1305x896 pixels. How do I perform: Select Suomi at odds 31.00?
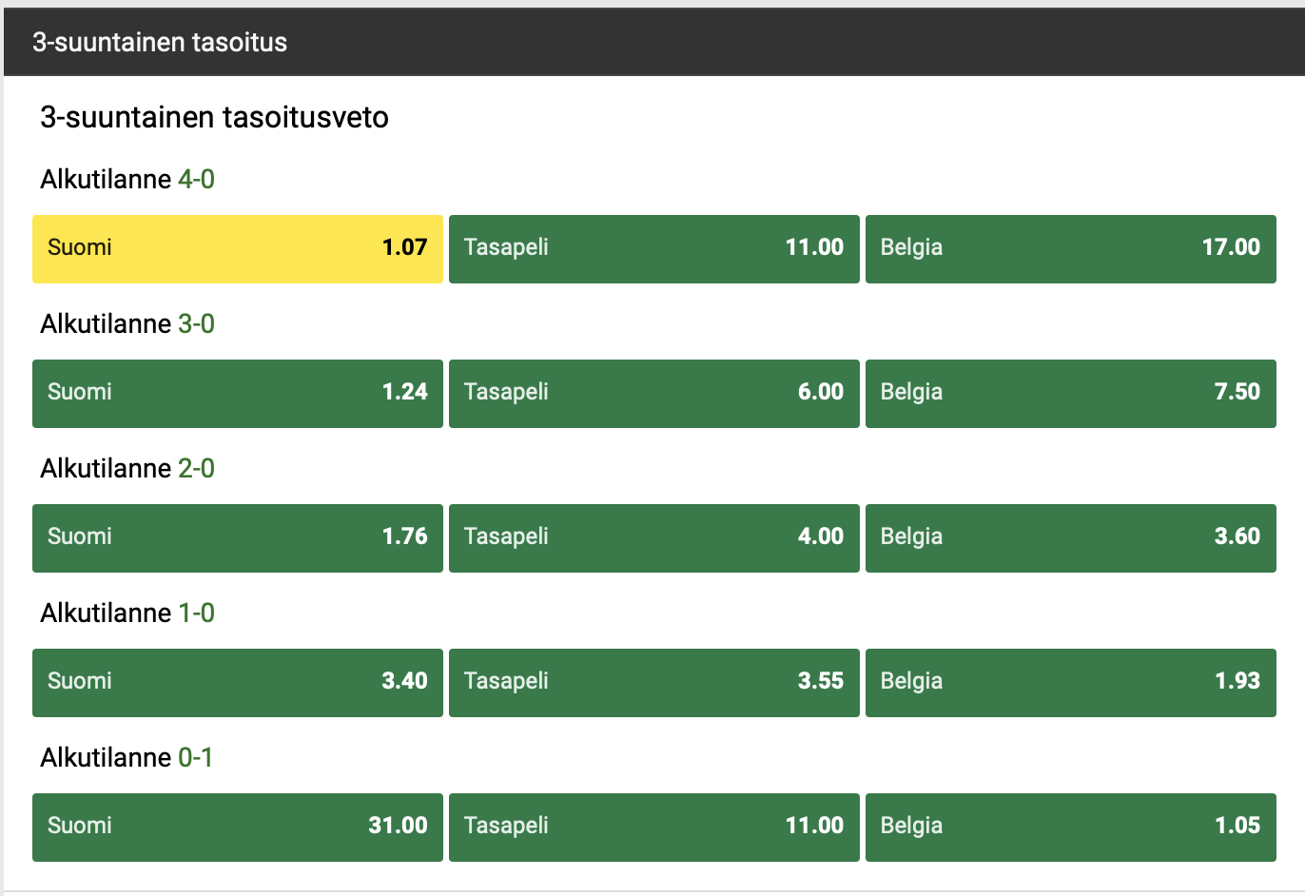[x=238, y=828]
